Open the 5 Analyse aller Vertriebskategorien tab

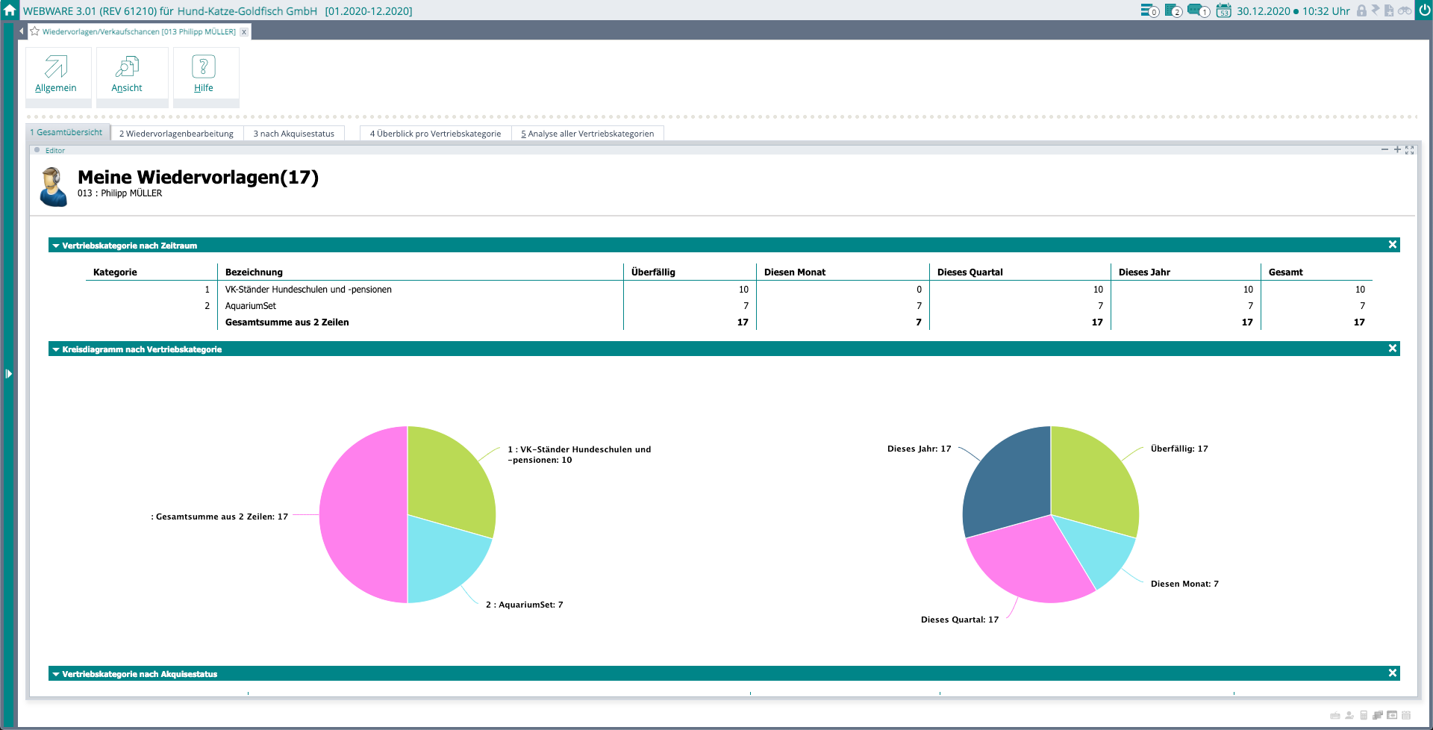pyautogui.click(x=587, y=134)
